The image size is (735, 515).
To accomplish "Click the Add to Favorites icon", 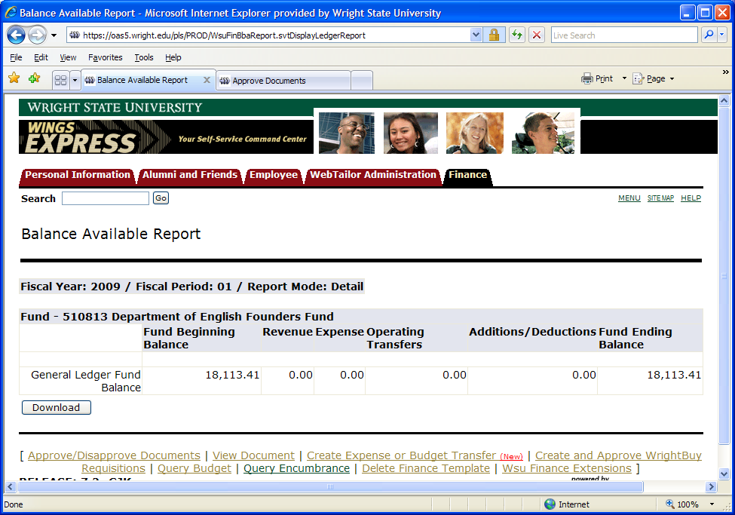I will click(x=34, y=78).
